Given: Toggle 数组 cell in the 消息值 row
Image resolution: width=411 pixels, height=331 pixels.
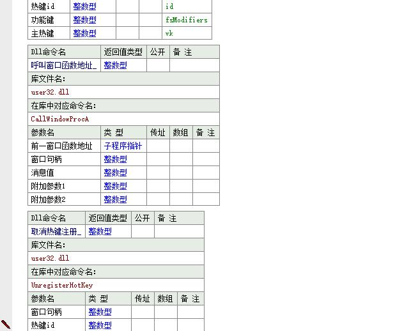Looking at the screenshot, I should pyautogui.click(x=181, y=173).
